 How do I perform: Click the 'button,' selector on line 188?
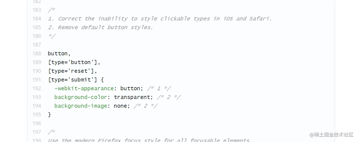coord(59,53)
